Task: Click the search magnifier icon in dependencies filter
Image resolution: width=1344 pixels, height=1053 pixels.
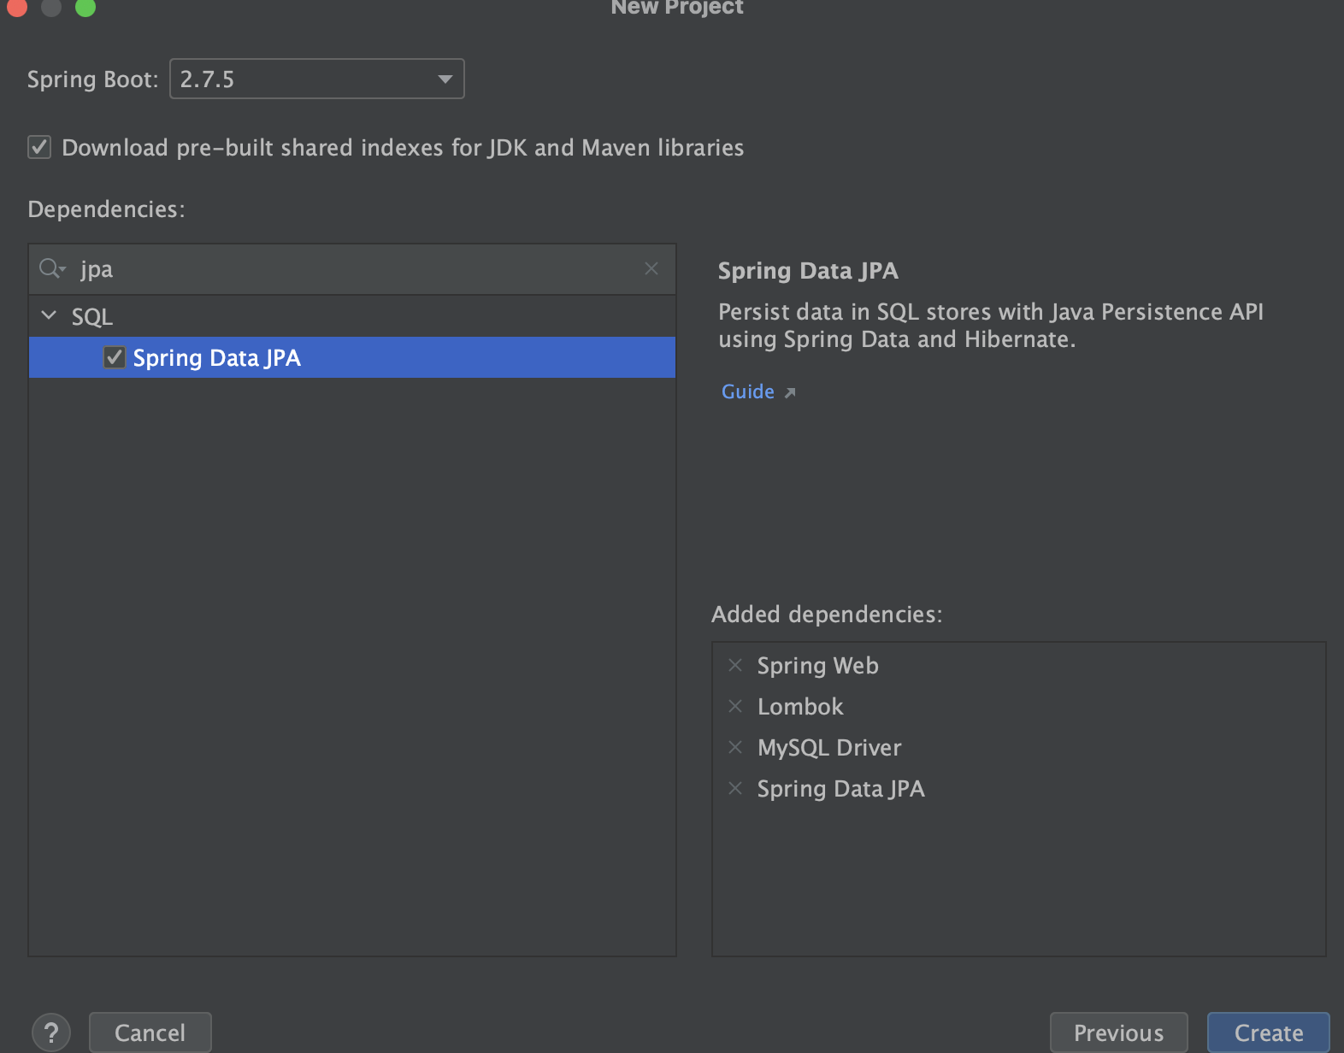Action: [51, 268]
